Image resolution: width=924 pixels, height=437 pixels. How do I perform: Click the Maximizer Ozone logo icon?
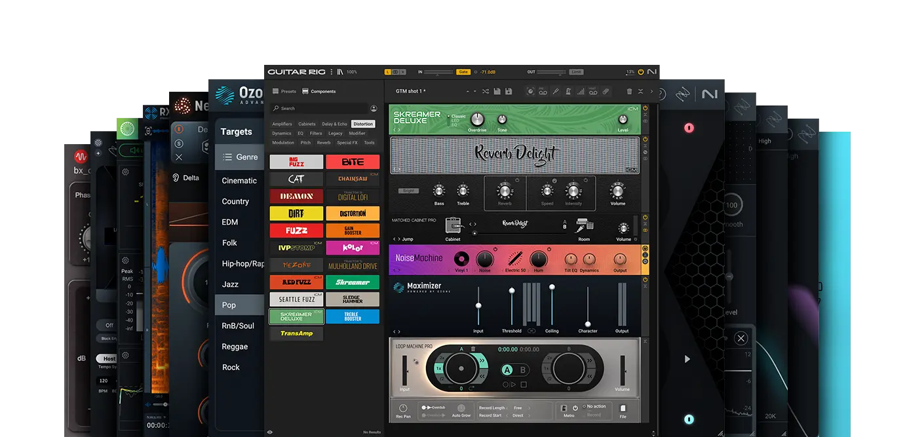(x=399, y=288)
